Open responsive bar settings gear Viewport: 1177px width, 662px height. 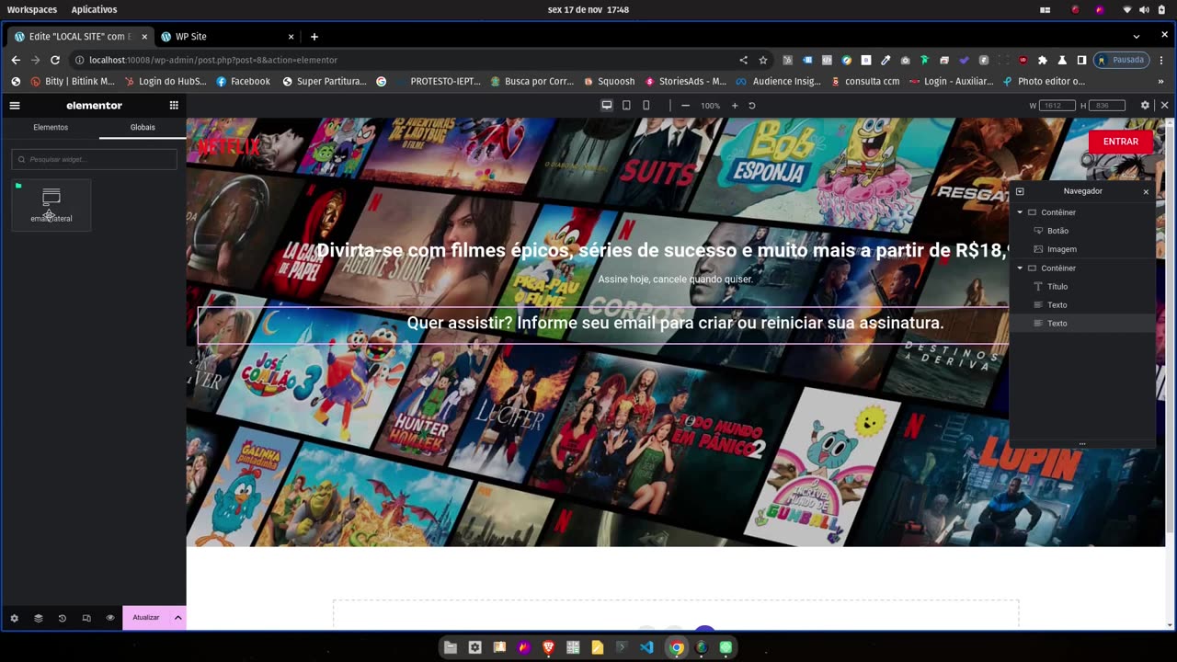point(1145,106)
